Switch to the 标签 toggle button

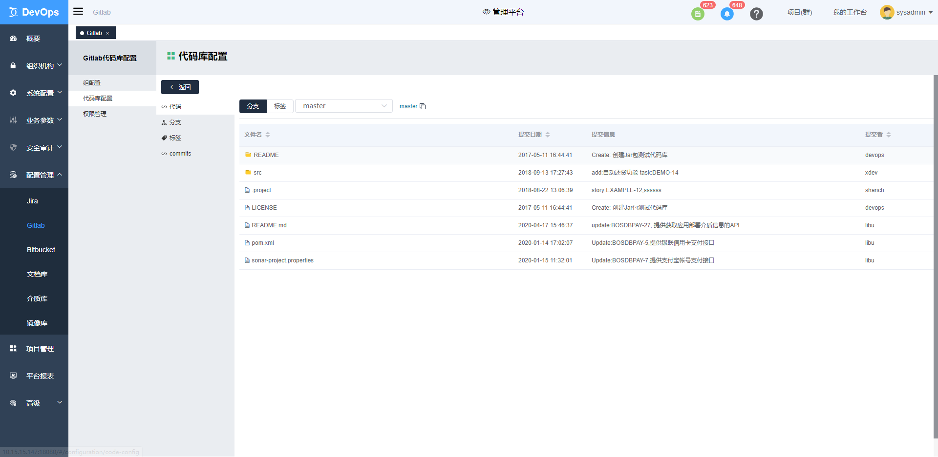click(280, 106)
